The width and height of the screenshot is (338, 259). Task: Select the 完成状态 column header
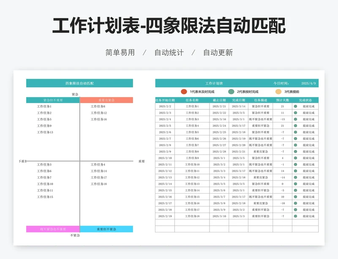pos(305,100)
